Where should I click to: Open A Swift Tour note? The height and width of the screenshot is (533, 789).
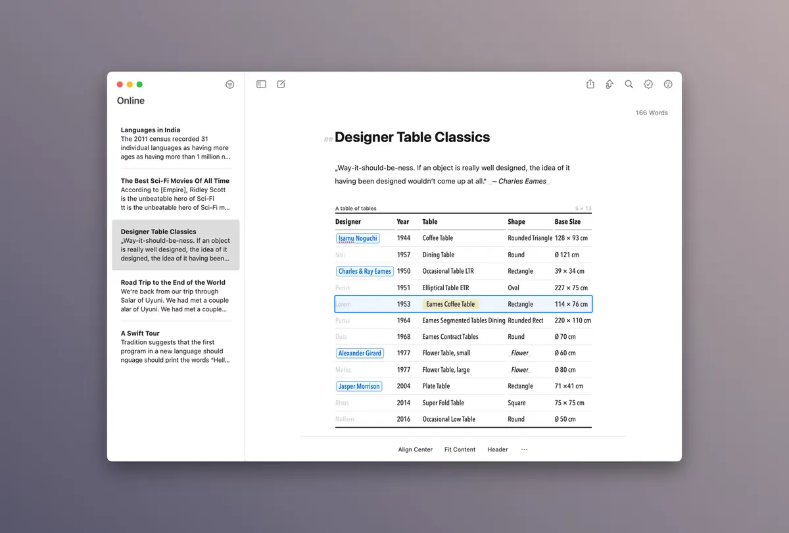pos(176,347)
